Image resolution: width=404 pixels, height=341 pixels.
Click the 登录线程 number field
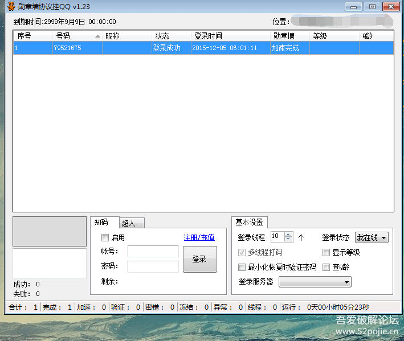point(278,237)
